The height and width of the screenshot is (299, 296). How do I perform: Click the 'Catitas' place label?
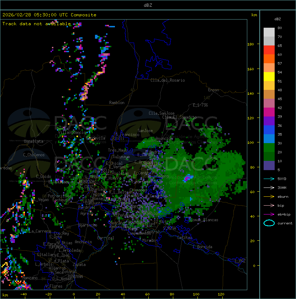point(185,238)
